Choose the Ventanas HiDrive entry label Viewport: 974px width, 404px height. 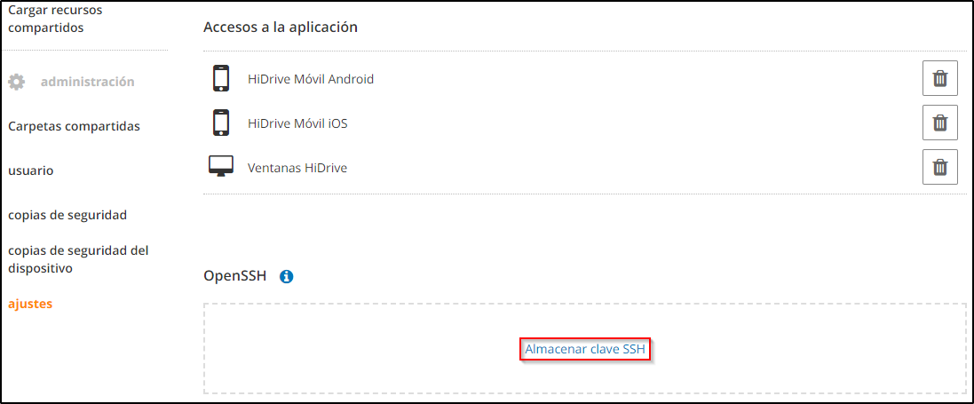(297, 167)
